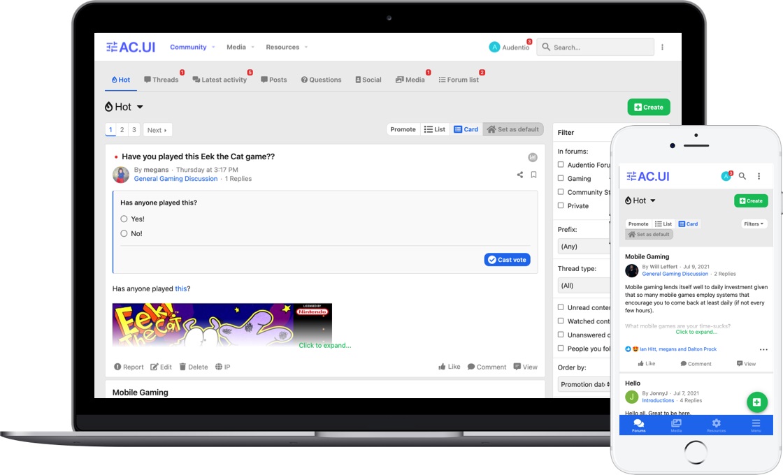The image size is (783, 475).
Task: Tap the search icon on phone header
Action: 742,176
